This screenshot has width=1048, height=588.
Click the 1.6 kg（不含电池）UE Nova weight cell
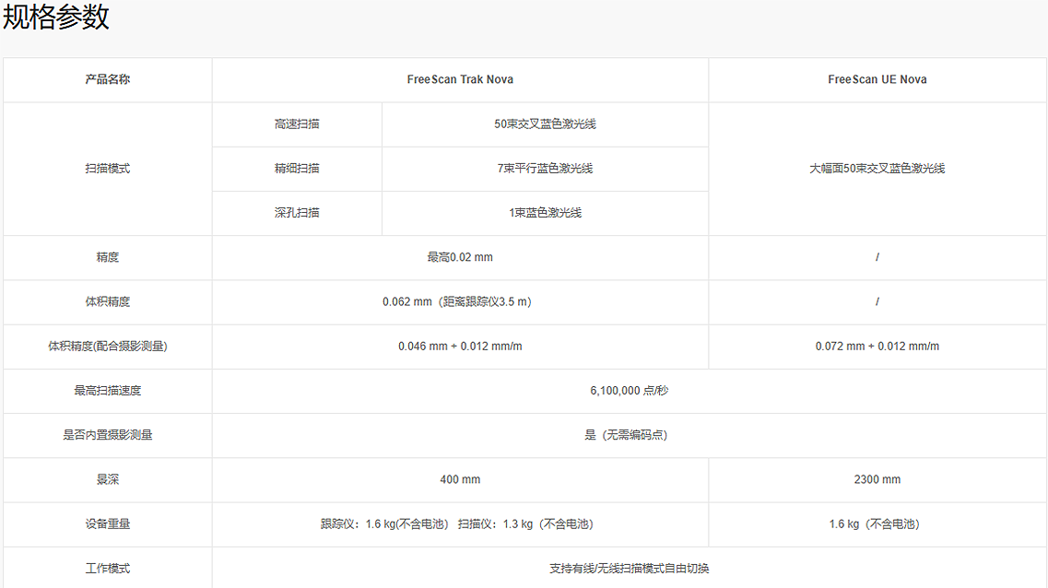(877, 524)
